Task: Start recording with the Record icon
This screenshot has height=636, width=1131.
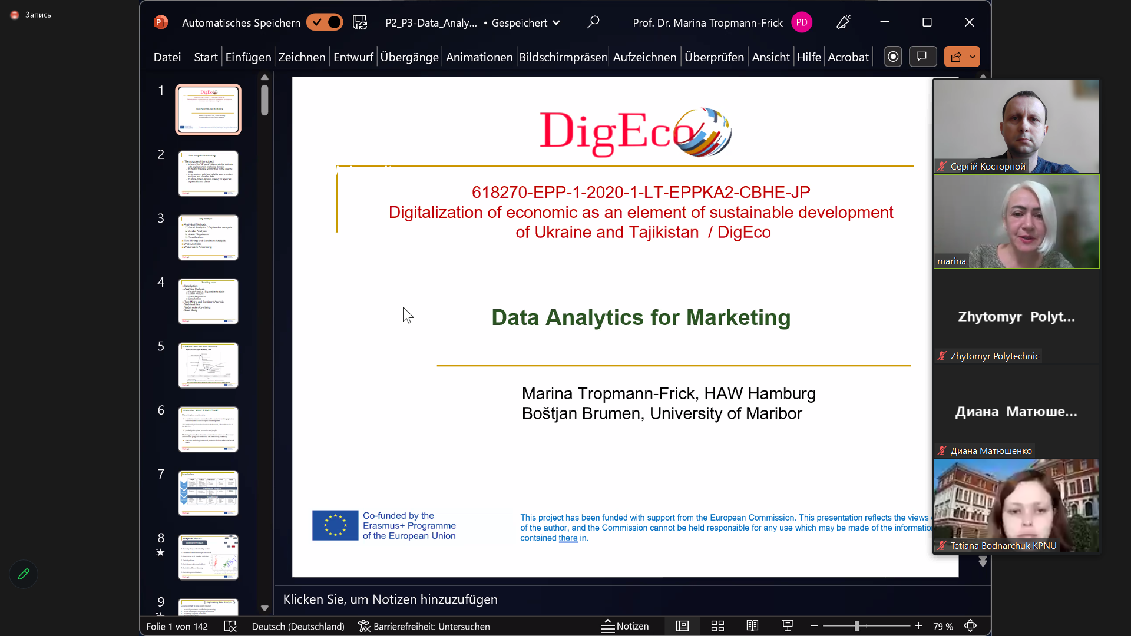Action: [x=892, y=57]
